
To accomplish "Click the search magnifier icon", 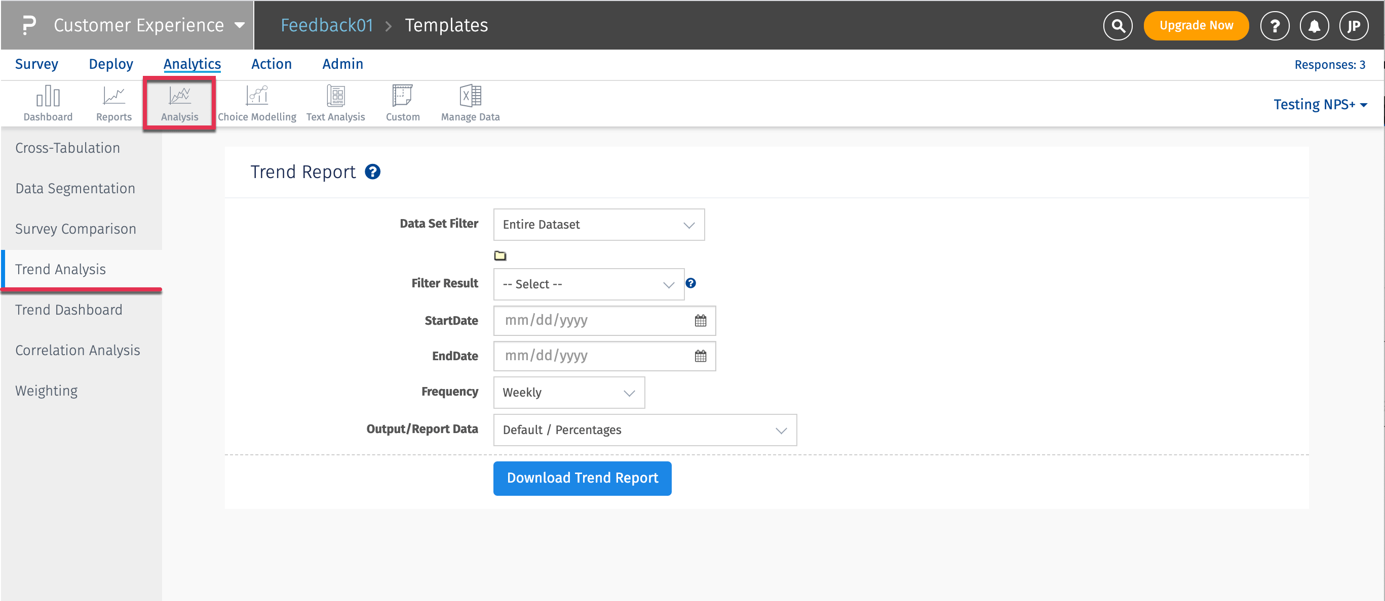I will click(1118, 25).
